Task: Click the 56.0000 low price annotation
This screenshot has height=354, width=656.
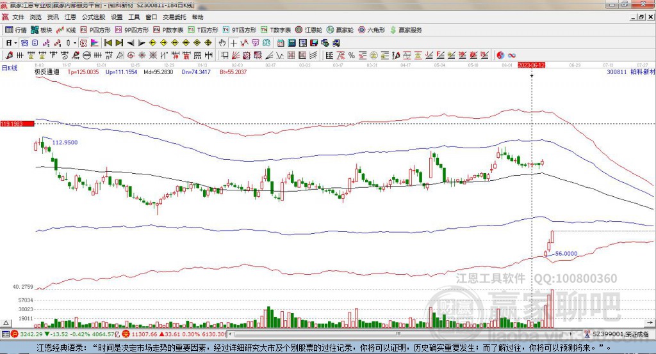Action: [x=566, y=254]
